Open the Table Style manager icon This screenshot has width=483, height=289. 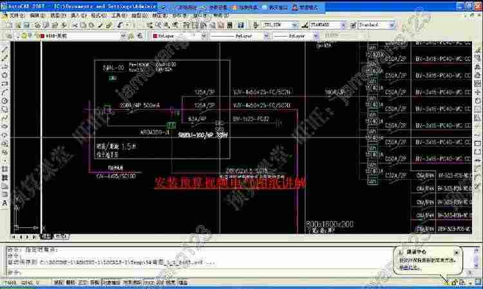[x=354, y=25]
